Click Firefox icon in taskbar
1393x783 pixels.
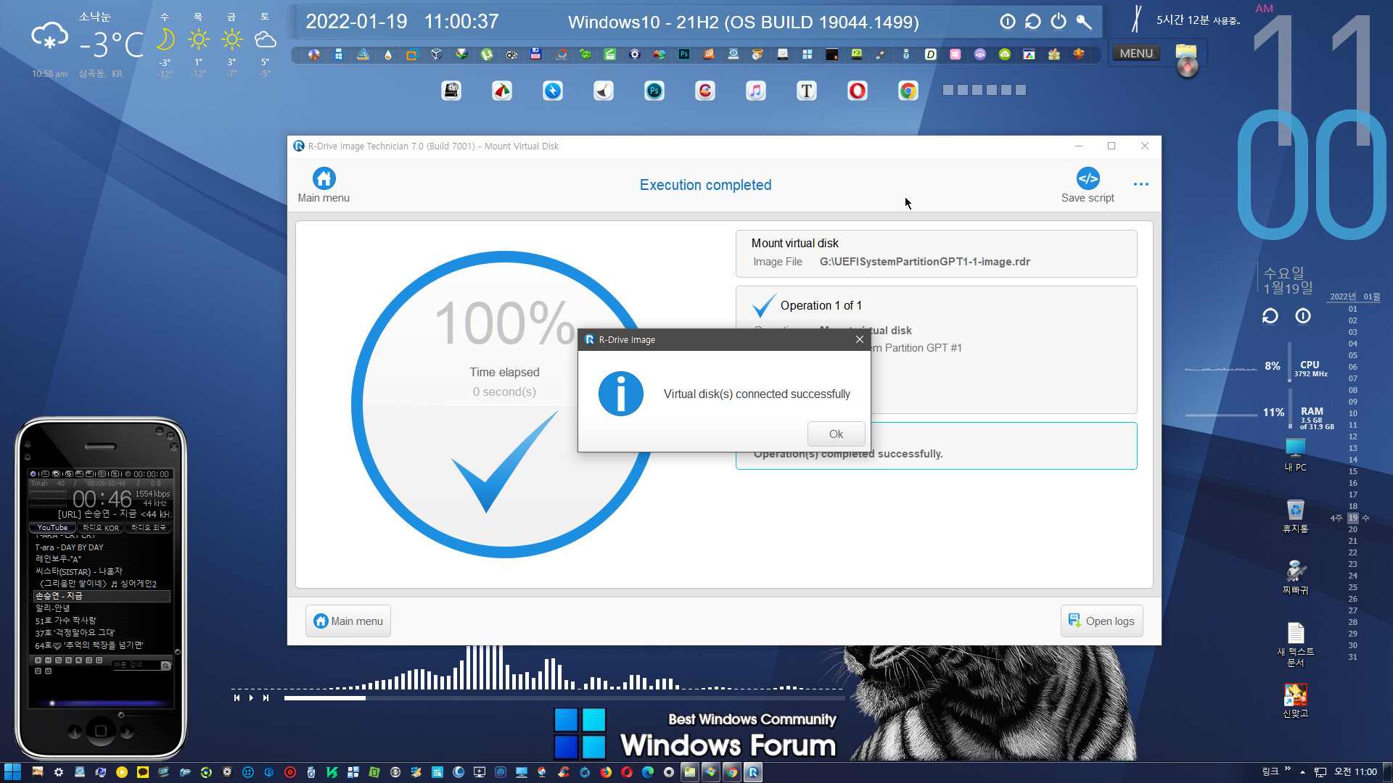(x=606, y=772)
